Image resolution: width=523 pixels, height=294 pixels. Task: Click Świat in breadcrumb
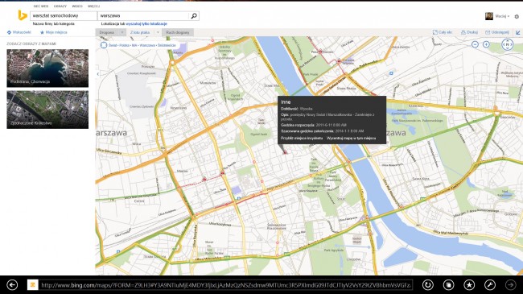[x=113, y=45]
